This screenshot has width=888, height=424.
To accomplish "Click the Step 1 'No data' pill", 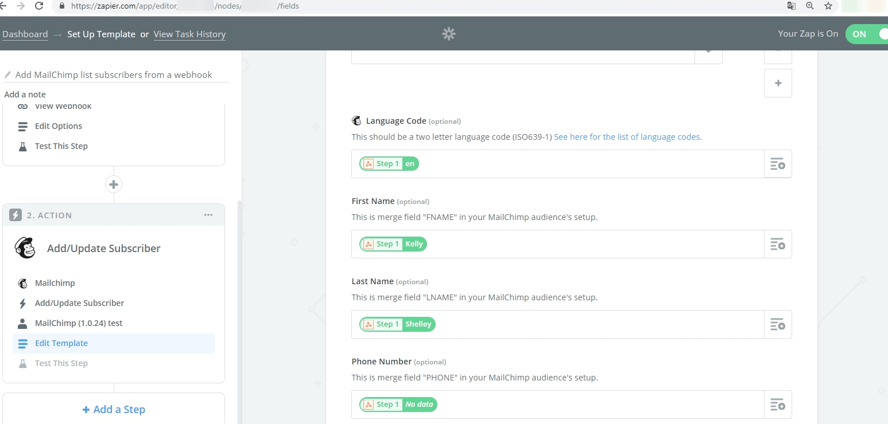I will click(x=398, y=405).
